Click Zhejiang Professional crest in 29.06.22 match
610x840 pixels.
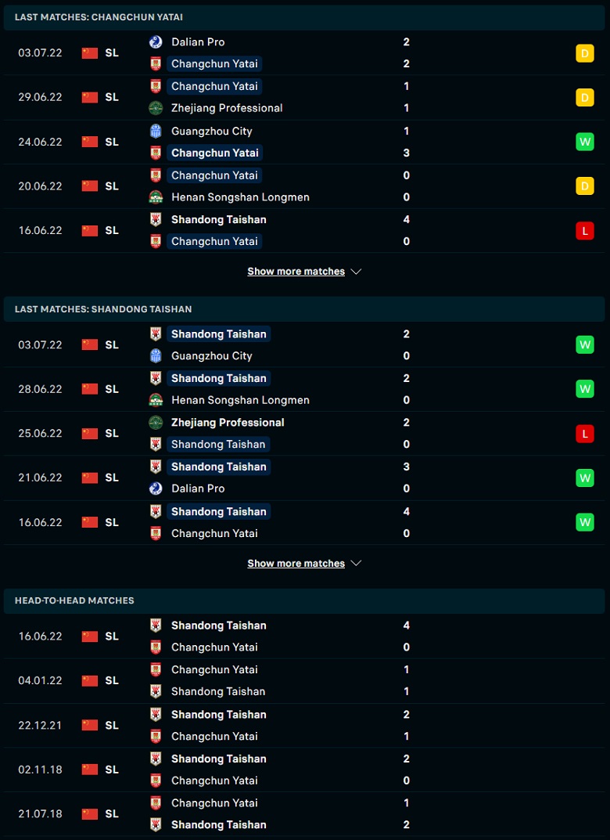tap(156, 108)
